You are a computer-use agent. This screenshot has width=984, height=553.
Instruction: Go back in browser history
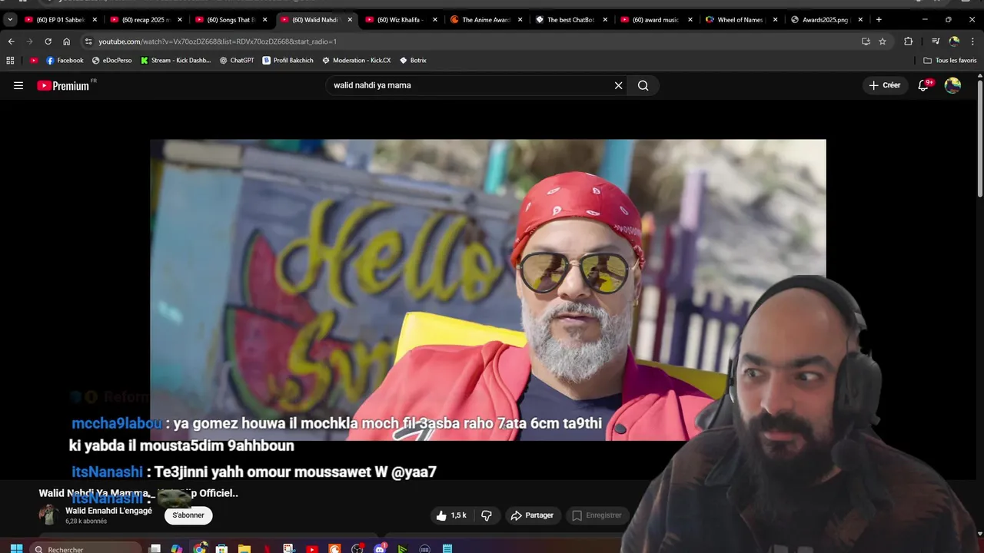click(11, 41)
